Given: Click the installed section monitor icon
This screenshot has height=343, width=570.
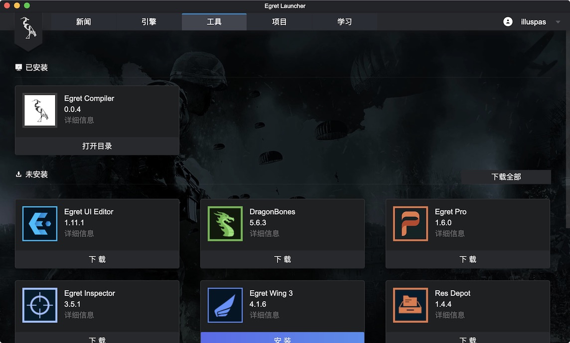Looking at the screenshot, I should click(18, 67).
